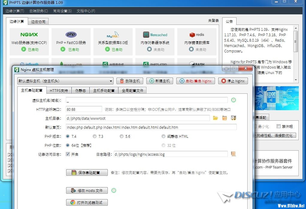Image resolution: width=306 pixels, height=209 pixels.
Task: Click the Nginx web server logo
Action: 29,35
